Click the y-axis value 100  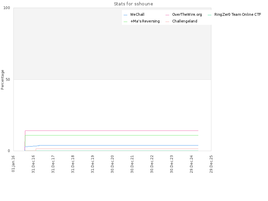(7, 8)
